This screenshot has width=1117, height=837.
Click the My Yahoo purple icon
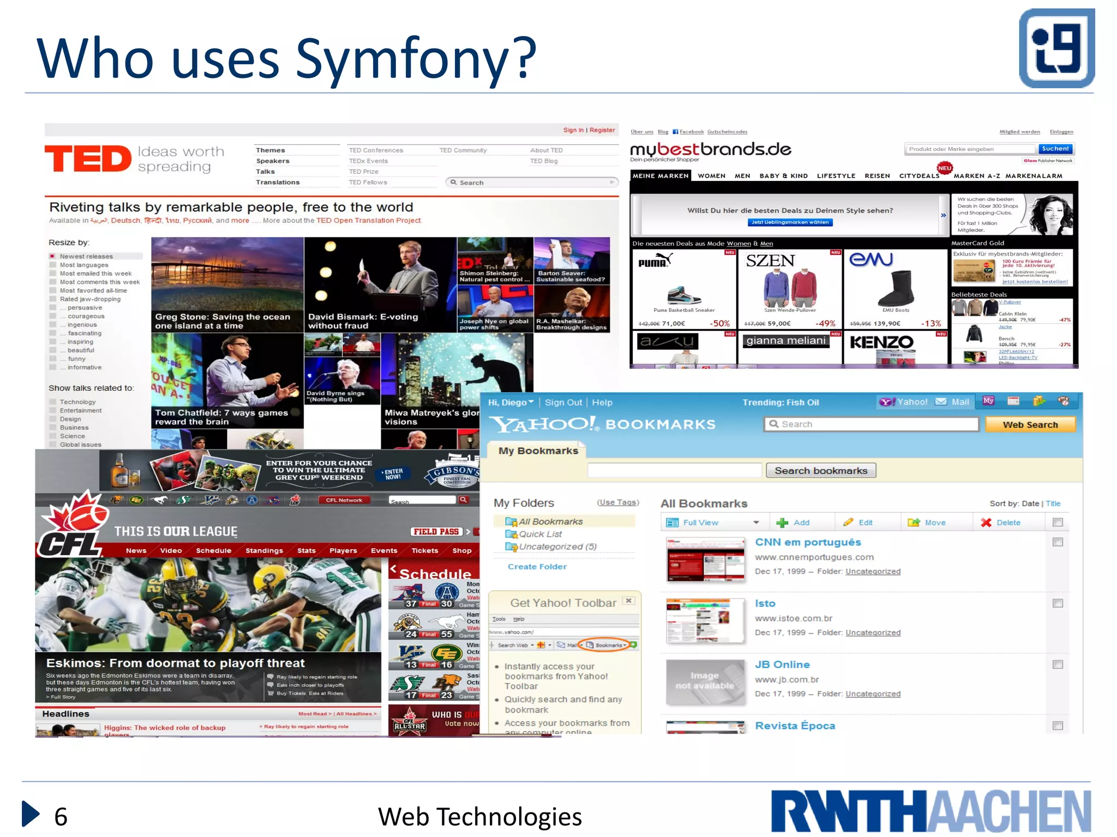[x=988, y=401]
